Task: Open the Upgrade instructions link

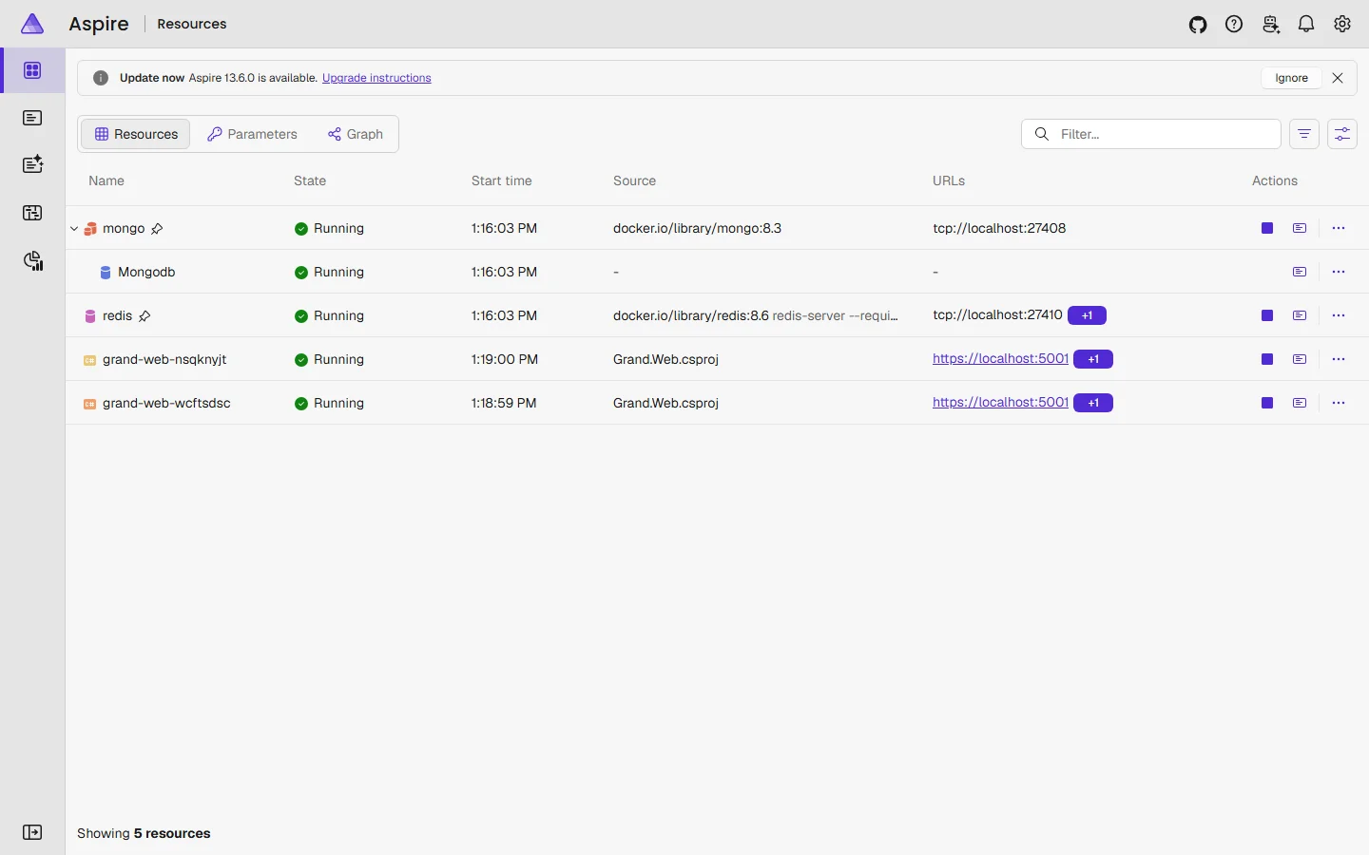Action: point(376,78)
